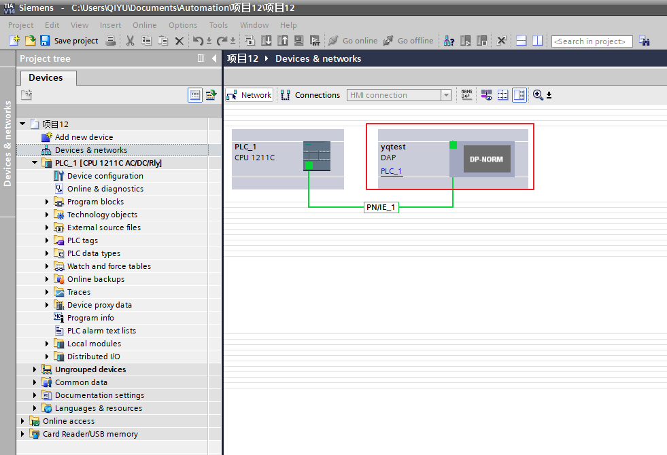Click the Paste icon in toolbar
This screenshot has width=667, height=455.
click(x=163, y=41)
